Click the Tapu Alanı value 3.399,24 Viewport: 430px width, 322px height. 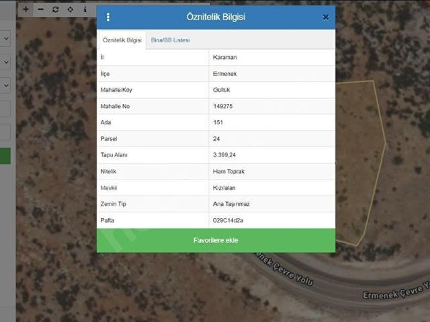click(x=224, y=155)
